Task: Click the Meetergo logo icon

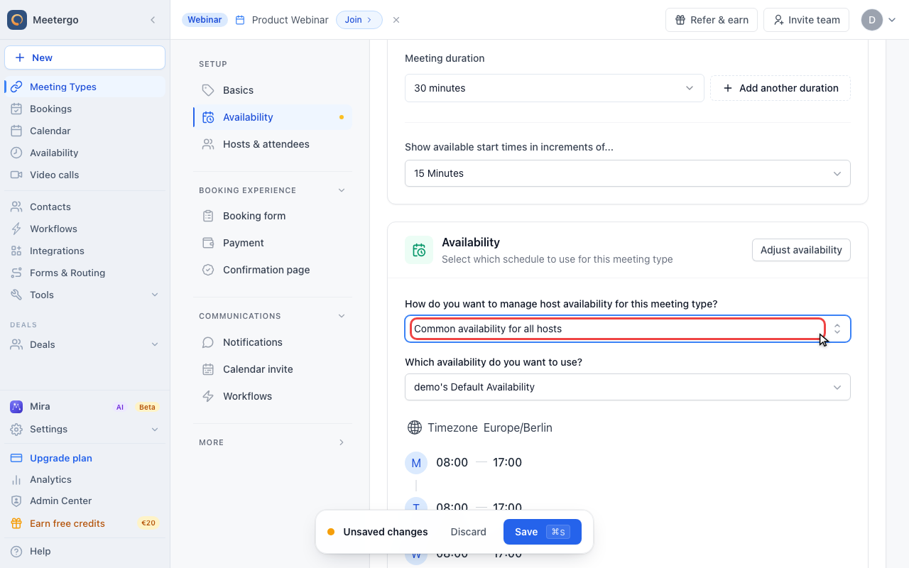Action: (17, 20)
